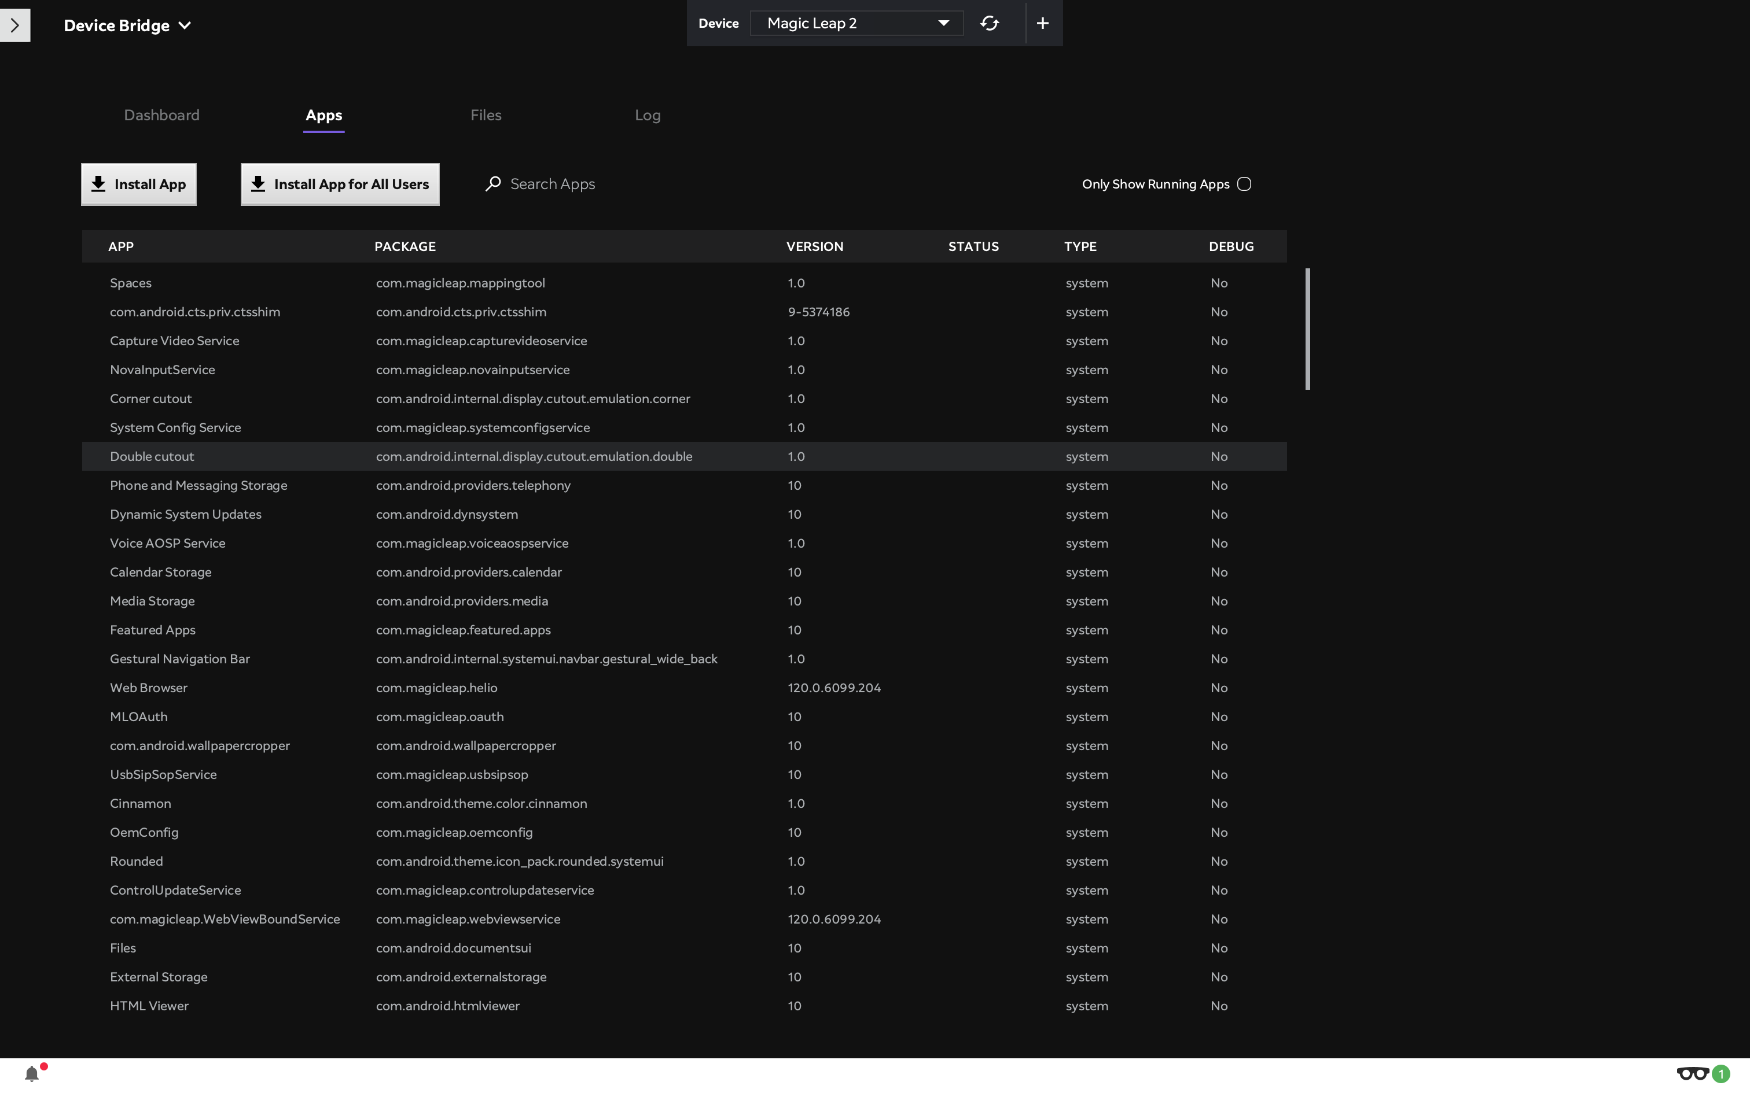1750x1093 pixels.
Task: Select the OemConfig row
Action: click(x=684, y=832)
